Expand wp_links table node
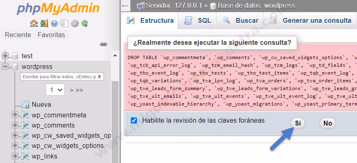 pos(15,156)
